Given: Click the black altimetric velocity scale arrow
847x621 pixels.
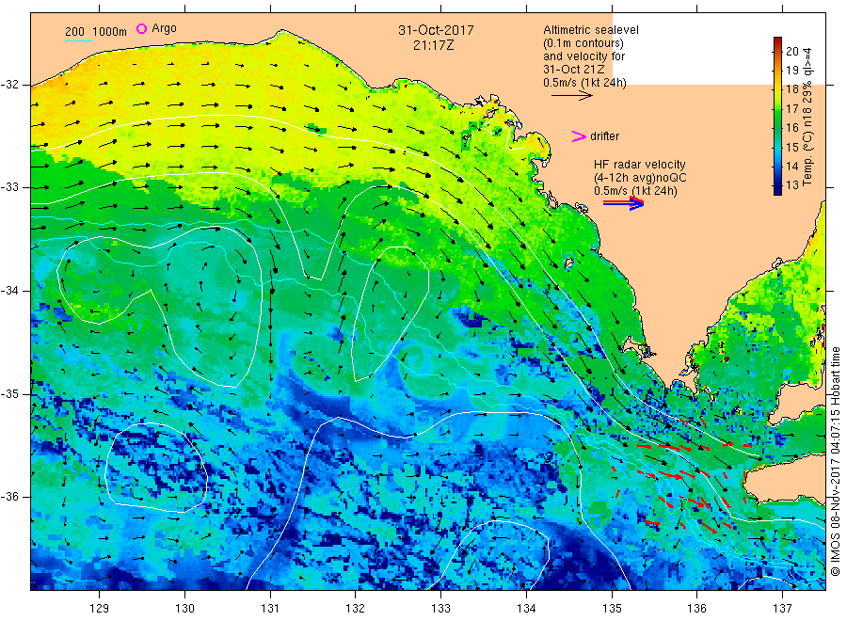Looking at the screenshot, I should (572, 96).
